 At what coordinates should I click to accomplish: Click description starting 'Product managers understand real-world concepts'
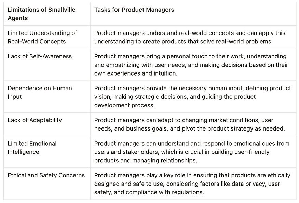coord(190,37)
